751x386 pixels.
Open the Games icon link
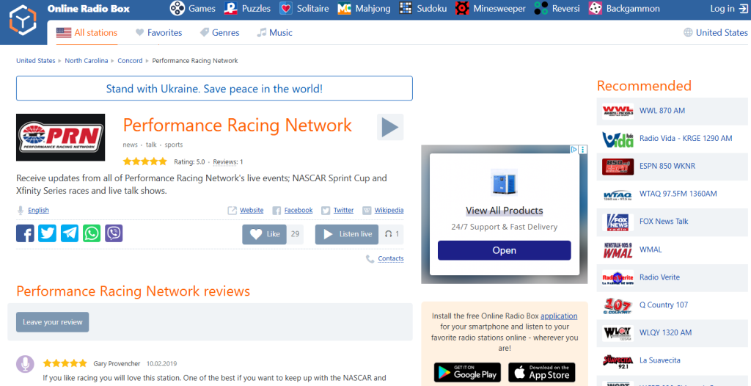(x=177, y=8)
